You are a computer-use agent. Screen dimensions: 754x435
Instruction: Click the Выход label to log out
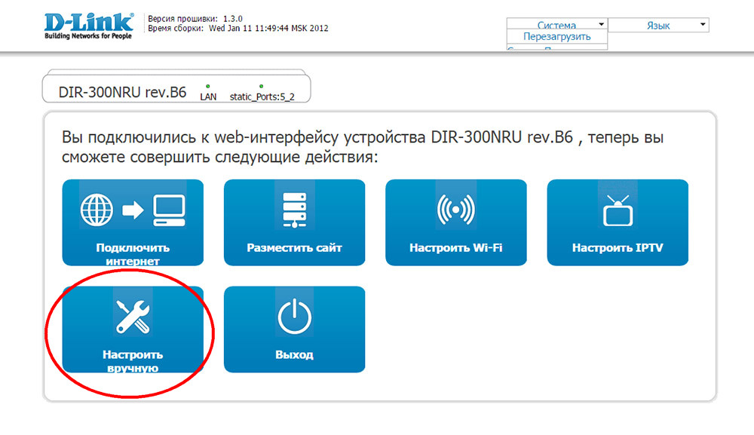pyautogui.click(x=294, y=354)
